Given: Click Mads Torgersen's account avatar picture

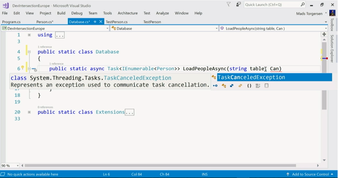Looking at the screenshot, I should 332,13.
